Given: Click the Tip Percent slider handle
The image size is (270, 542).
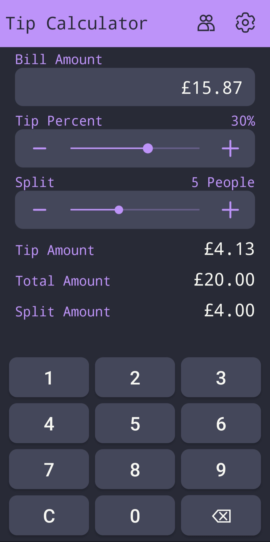Looking at the screenshot, I should coord(148,148).
